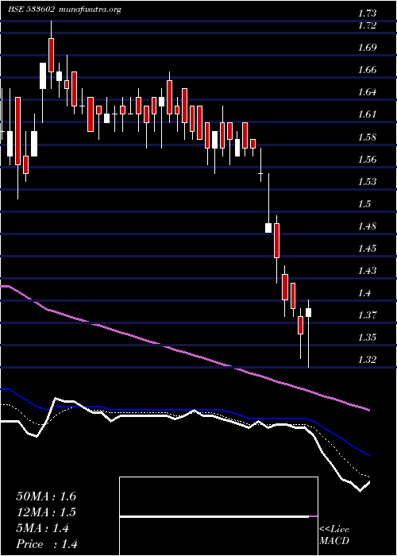Click the 1.35 price axis label
397x556 pixels.
368,338
